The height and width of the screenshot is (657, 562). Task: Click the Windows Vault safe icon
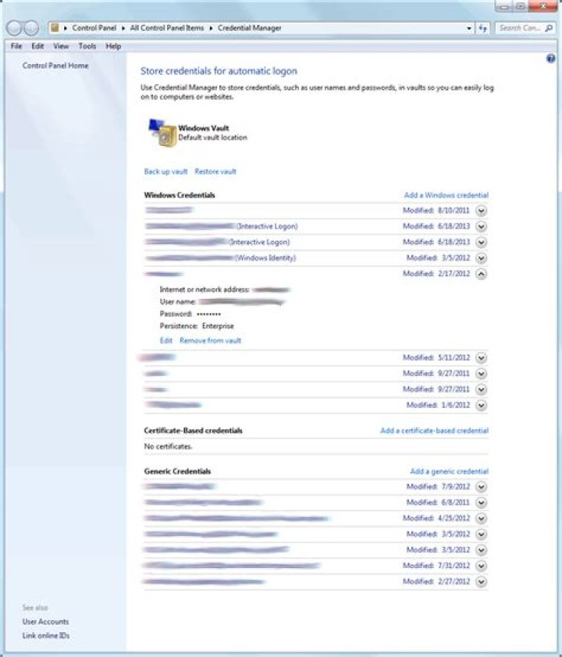pyautogui.click(x=162, y=133)
